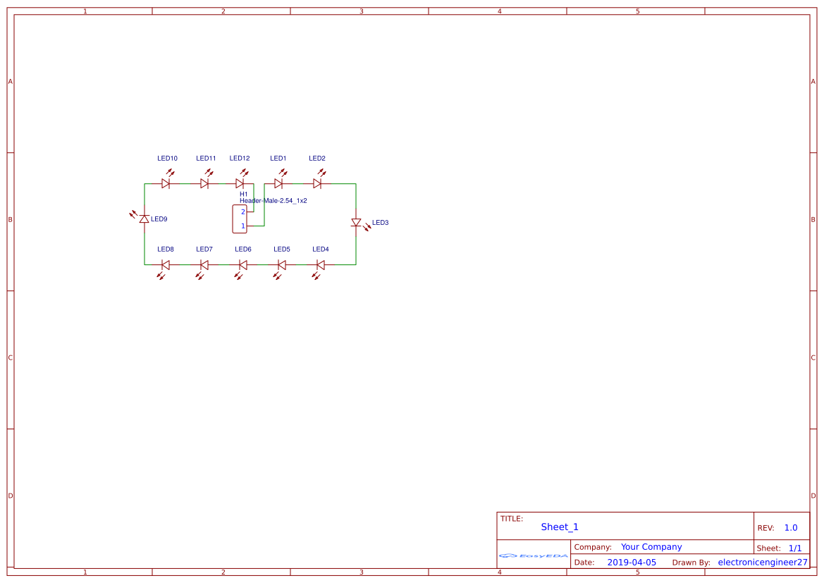
Task: Click the LED2 label text
Action: (x=317, y=158)
